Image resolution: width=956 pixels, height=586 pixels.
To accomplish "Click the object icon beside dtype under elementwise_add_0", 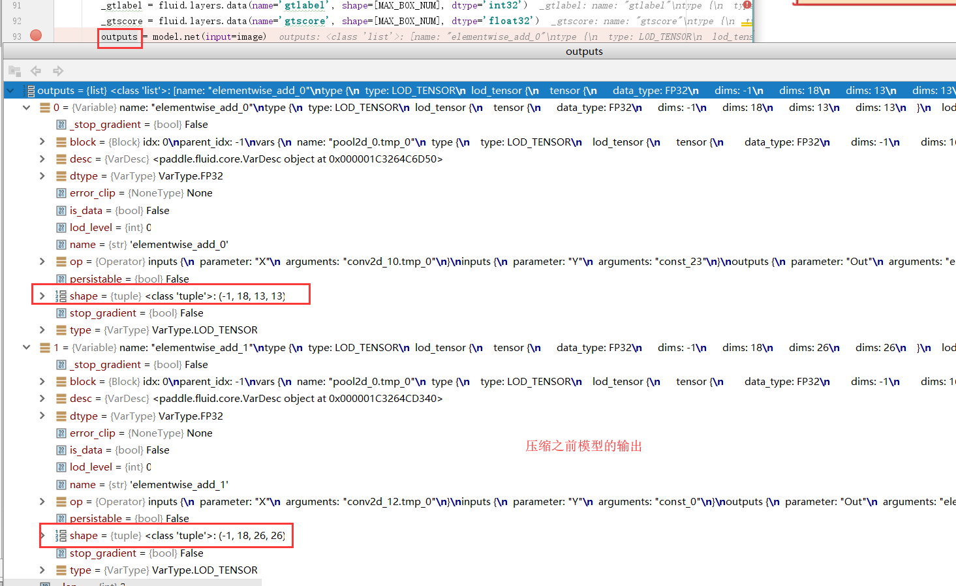I will click(61, 176).
